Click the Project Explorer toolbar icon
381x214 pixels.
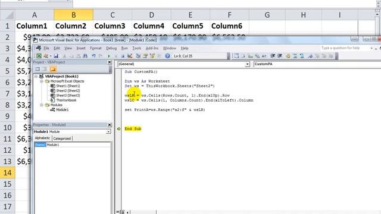(x=138, y=56)
